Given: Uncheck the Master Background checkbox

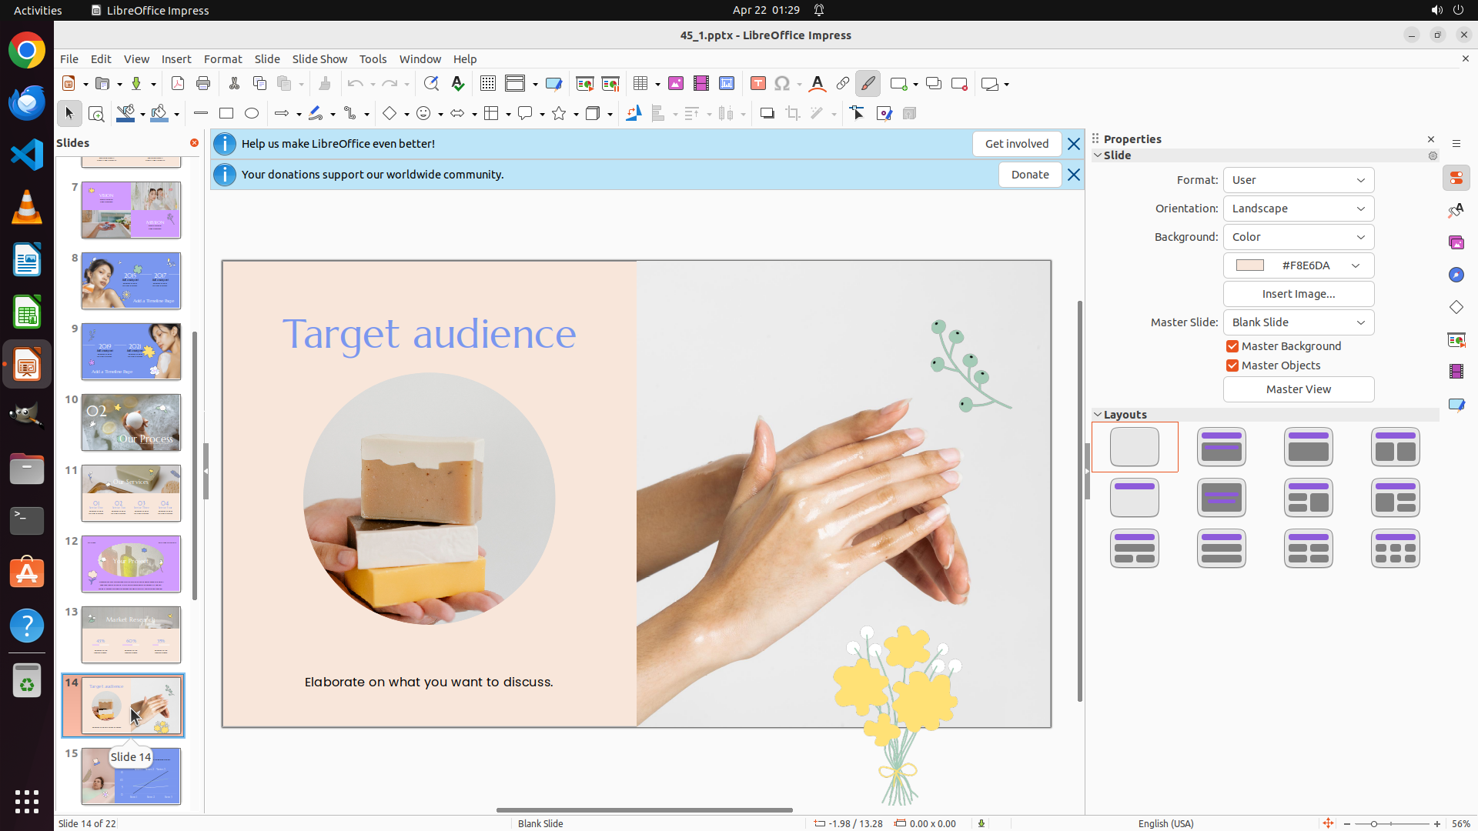Looking at the screenshot, I should click(1232, 346).
